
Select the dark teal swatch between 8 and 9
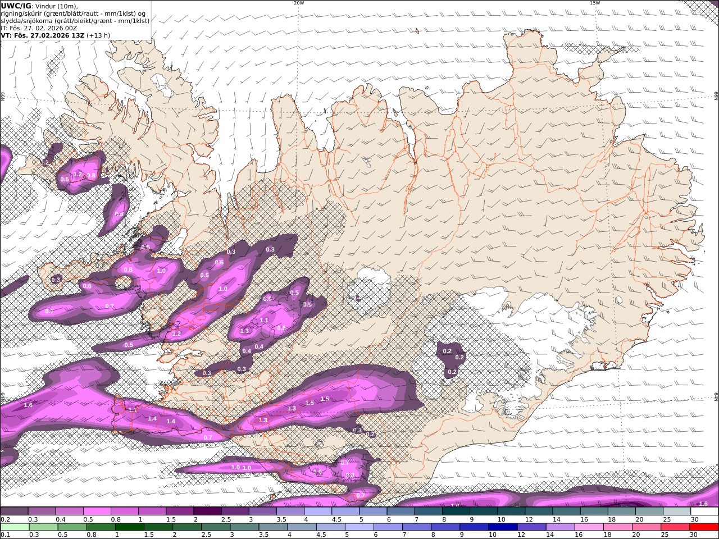pyautogui.click(x=456, y=511)
